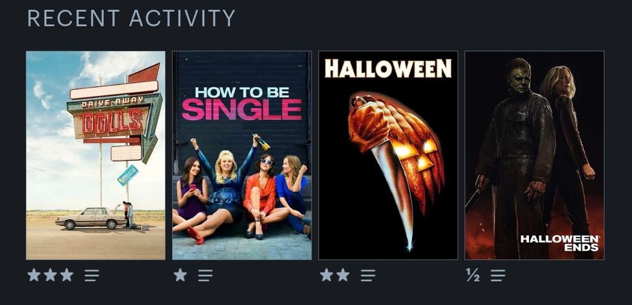Click the pink SINGLE title text on the poster
Viewport: 632px width, 305px height.
242,110
